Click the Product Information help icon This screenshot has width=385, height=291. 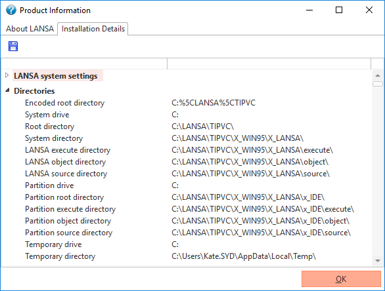click(11, 10)
